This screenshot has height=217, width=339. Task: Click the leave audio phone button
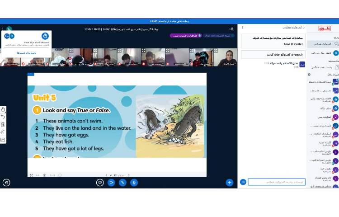(122, 183)
